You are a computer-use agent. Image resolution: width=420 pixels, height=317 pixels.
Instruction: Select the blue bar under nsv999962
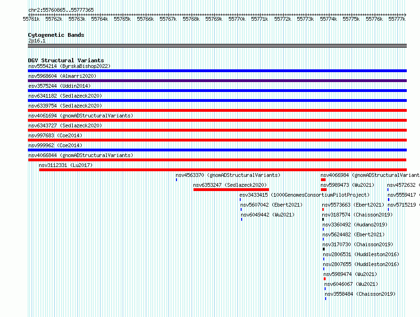(217, 150)
